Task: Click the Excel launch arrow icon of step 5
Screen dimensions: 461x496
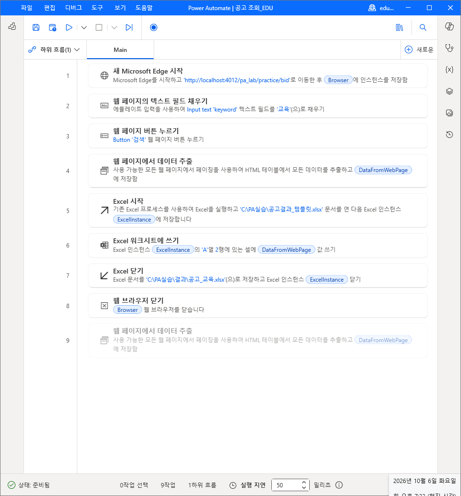Action: coord(104,211)
